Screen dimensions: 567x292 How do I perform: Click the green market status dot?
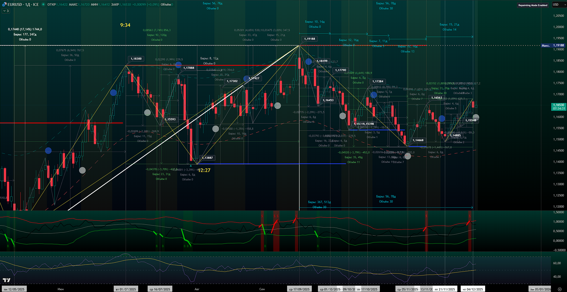tap(43, 4)
